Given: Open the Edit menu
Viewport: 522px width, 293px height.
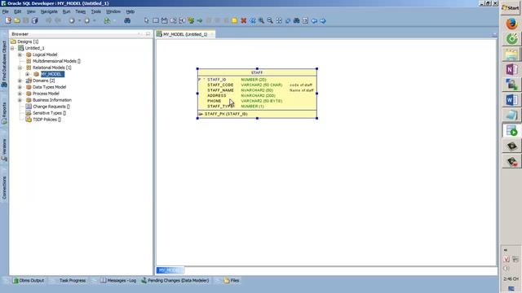Looking at the screenshot, I should point(18,11).
